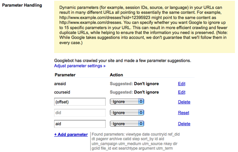This screenshot has height=152, width=238.
Task: Focus the aid parameter text field
Action: pyautogui.click(x=80, y=124)
